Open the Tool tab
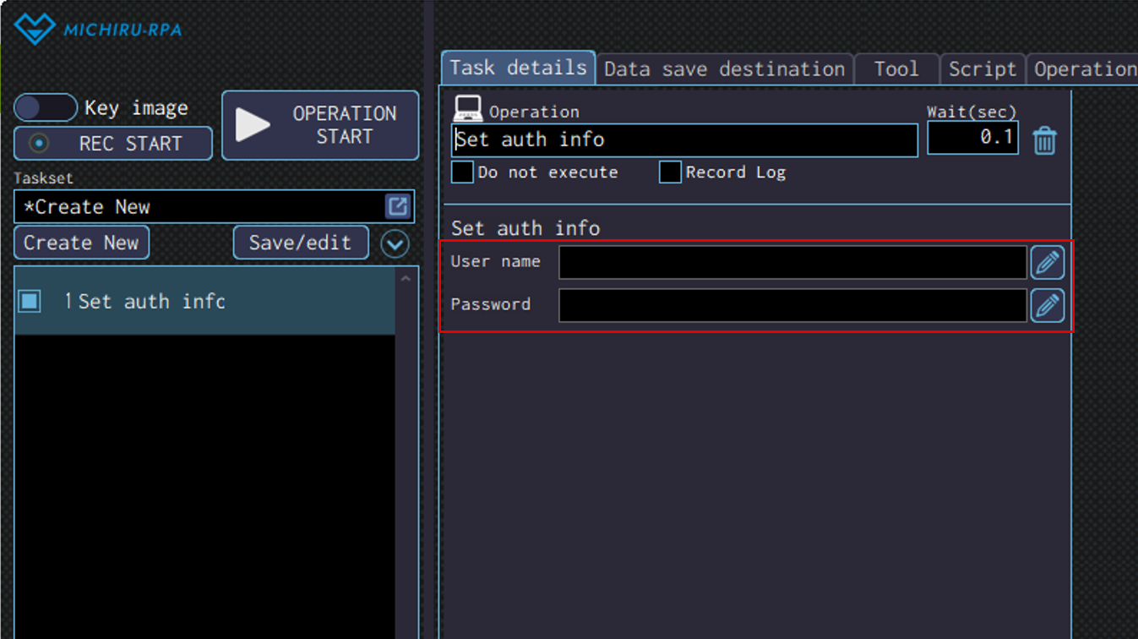The image size is (1138, 639). pos(896,69)
